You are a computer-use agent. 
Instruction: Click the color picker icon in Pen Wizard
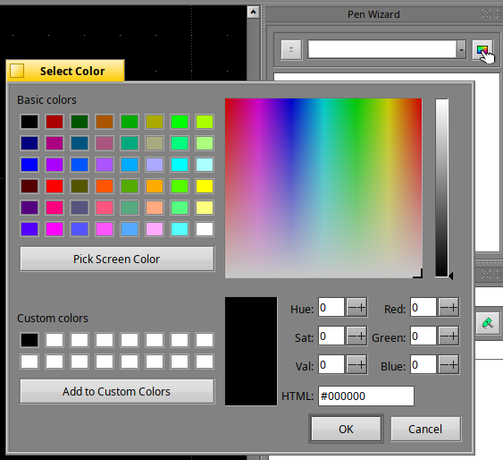tap(482, 50)
